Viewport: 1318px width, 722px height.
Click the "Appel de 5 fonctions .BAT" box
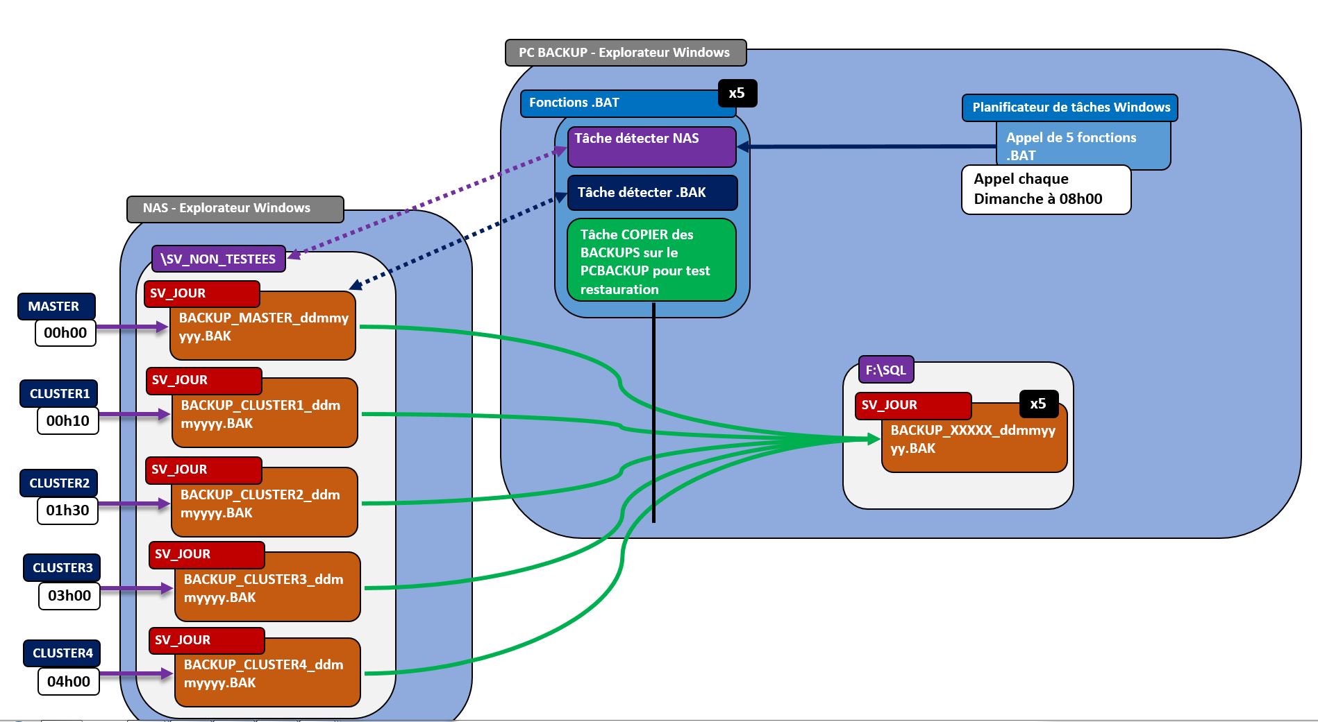tap(1083, 146)
